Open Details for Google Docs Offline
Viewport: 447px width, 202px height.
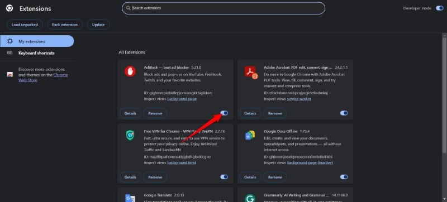[250, 177]
